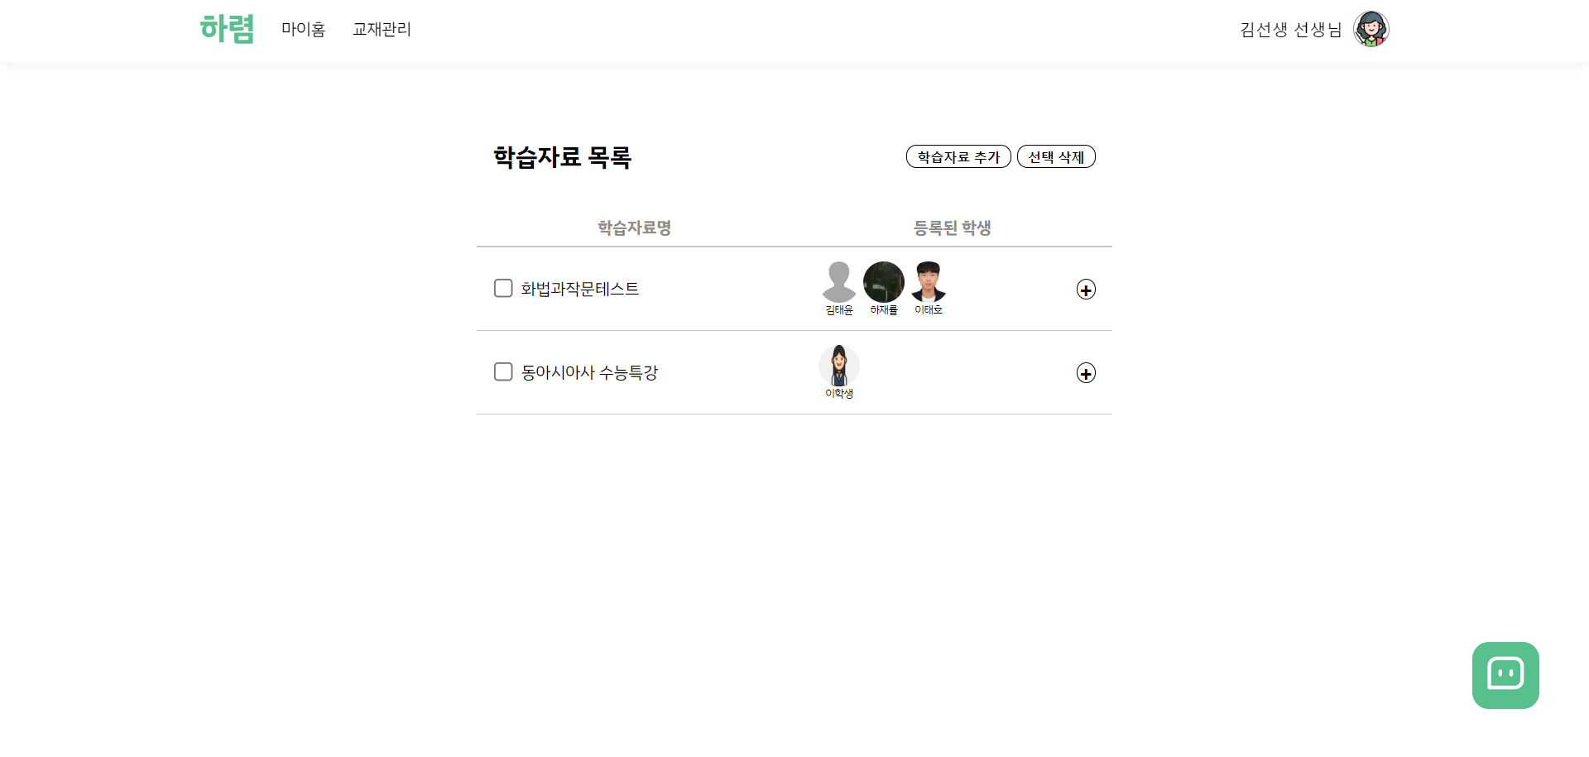
Task: Click 김선생 선생님 username text
Action: (1290, 30)
